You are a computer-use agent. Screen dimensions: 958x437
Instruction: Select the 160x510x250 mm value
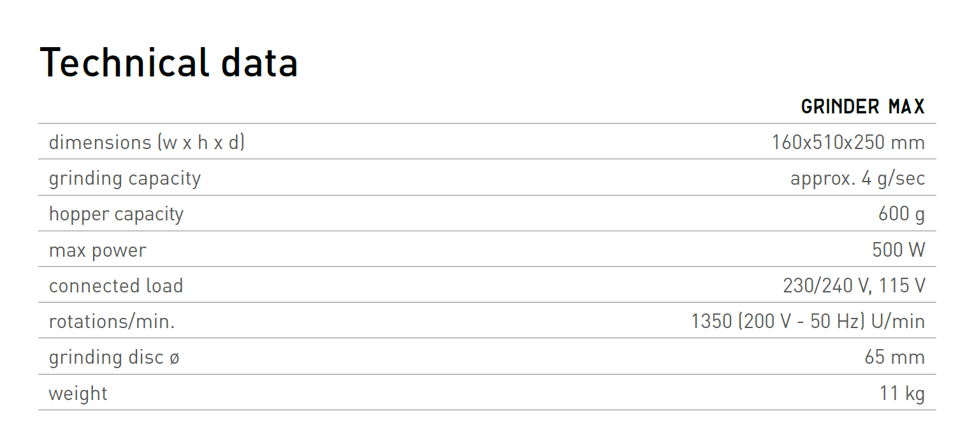click(848, 142)
